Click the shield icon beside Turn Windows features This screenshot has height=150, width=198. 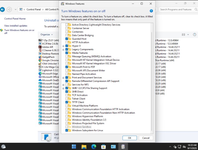point(1,30)
